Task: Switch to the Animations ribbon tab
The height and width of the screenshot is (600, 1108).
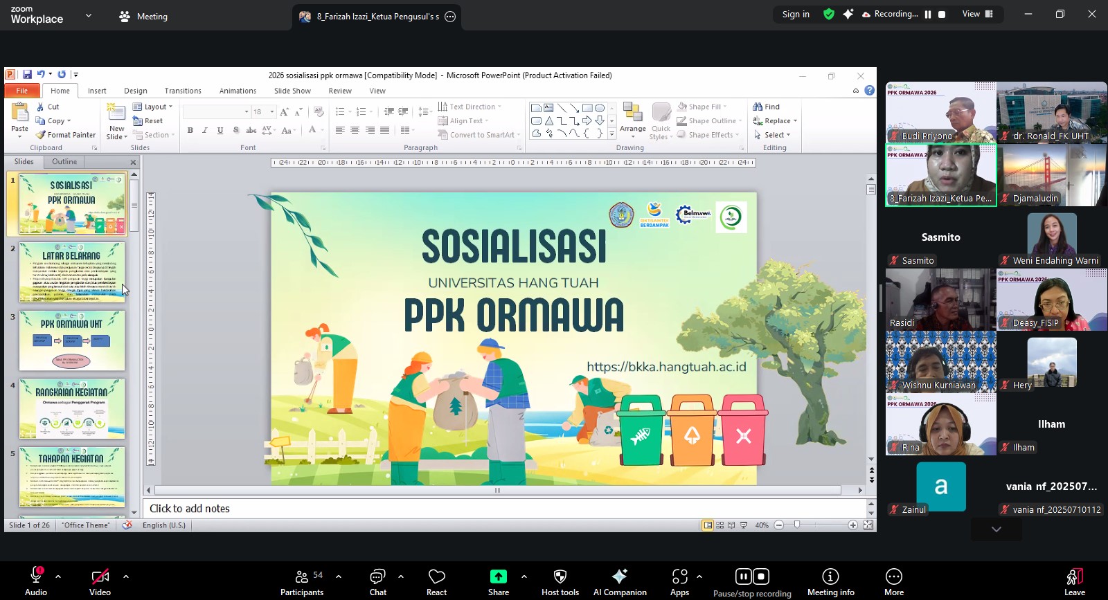Action: [x=238, y=91]
